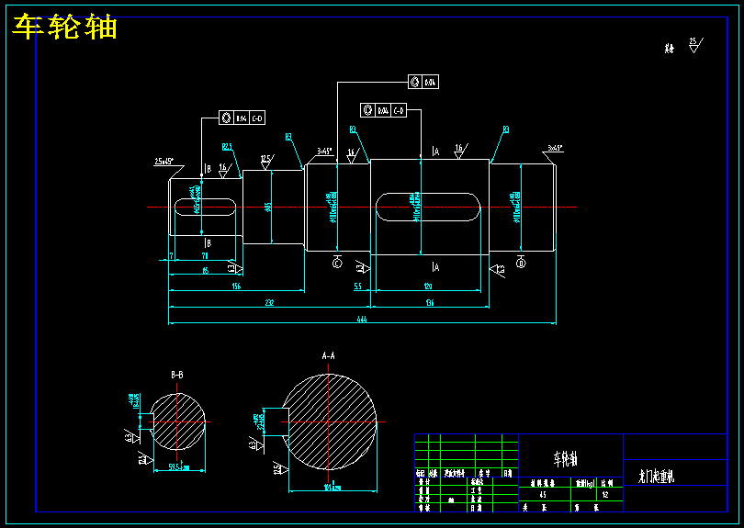Select the R2.5 fillet radius label
744x528 pixels.
click(x=227, y=147)
